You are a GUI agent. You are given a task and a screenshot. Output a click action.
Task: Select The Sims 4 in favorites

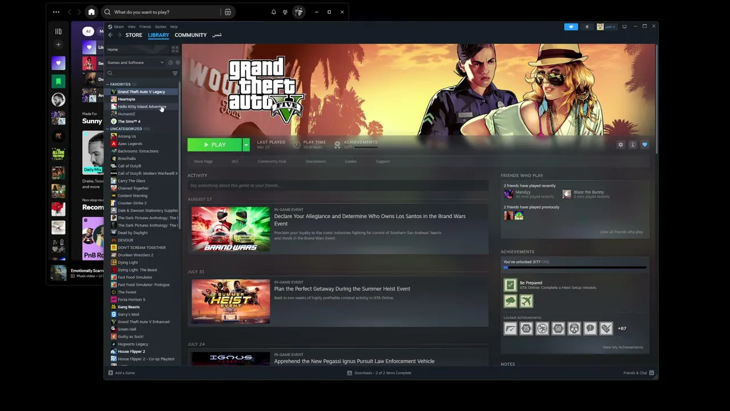129,122
